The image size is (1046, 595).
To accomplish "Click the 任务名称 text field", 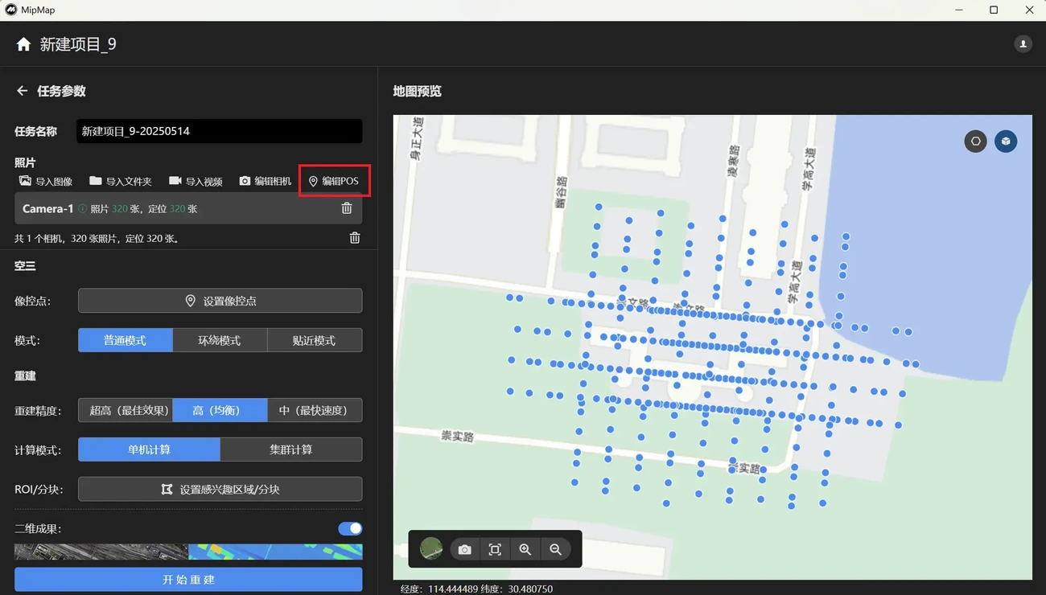I will [x=219, y=131].
